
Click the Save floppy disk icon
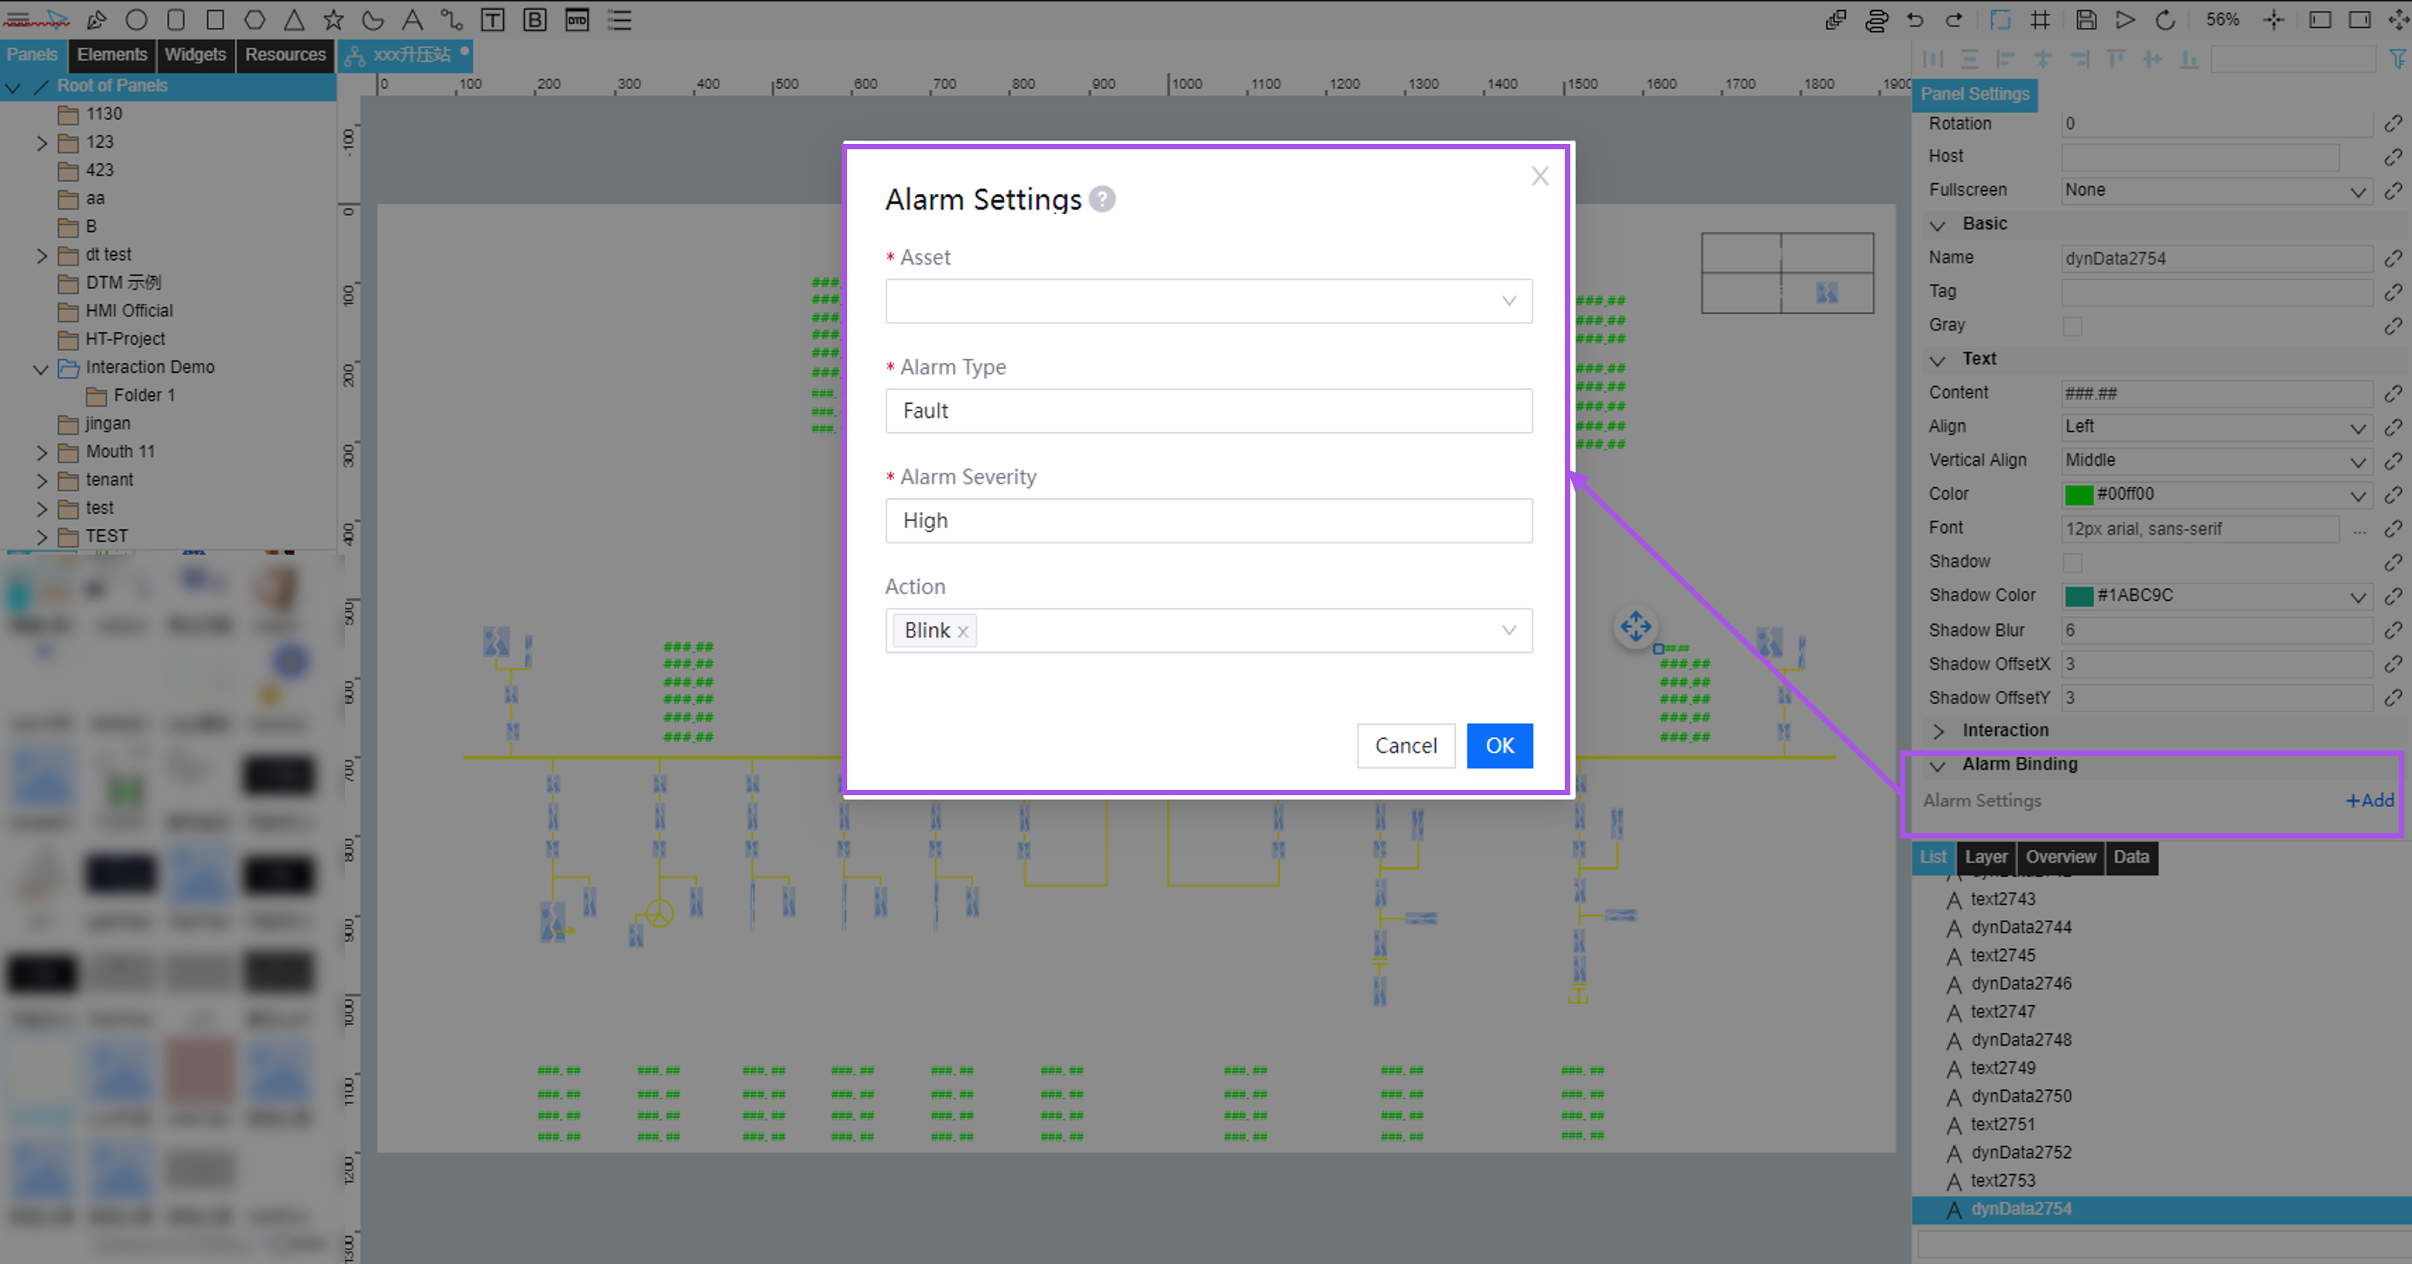(x=2086, y=19)
